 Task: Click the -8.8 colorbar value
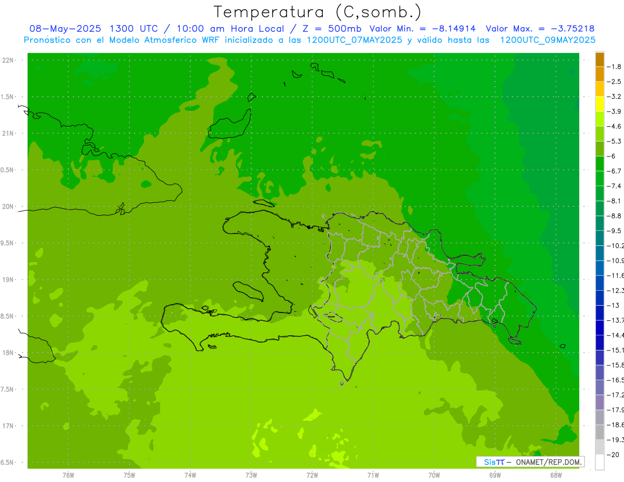[615, 216]
